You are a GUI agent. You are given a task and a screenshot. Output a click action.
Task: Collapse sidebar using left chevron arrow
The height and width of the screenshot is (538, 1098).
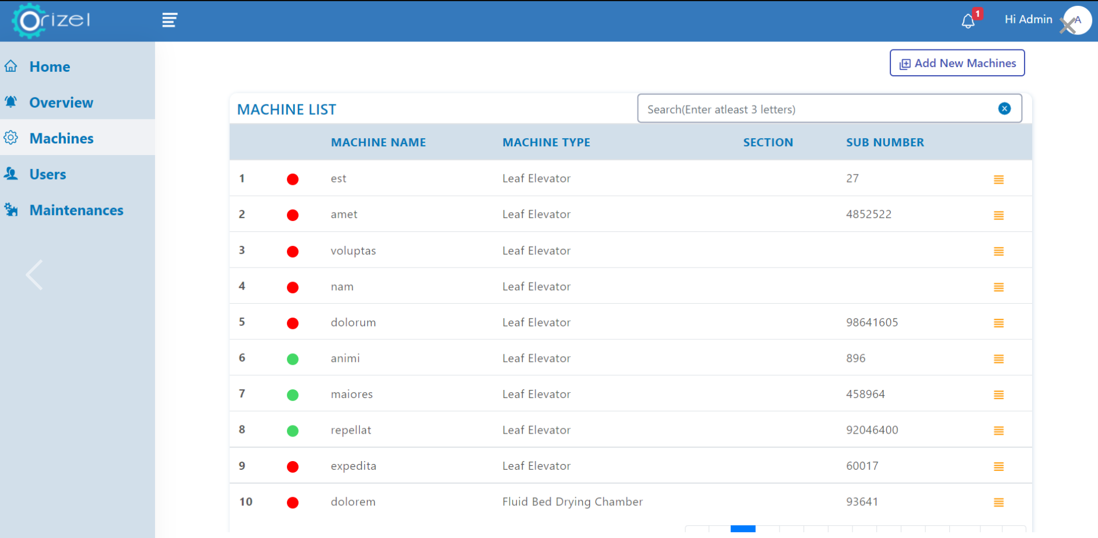point(34,275)
